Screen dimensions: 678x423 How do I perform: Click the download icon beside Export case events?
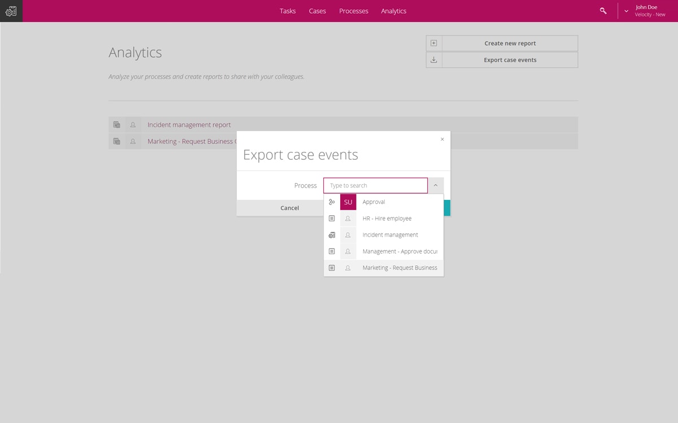click(434, 60)
